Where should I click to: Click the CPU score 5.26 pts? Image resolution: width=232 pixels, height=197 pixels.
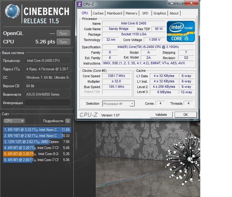pyautogui.click(x=45, y=42)
